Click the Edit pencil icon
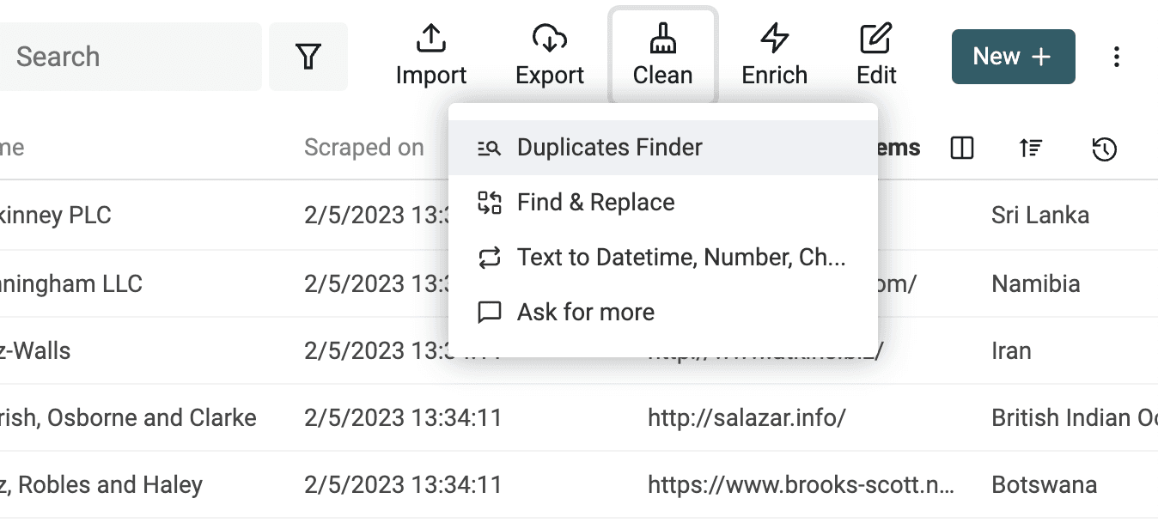Image resolution: width=1158 pixels, height=529 pixels. tap(876, 56)
